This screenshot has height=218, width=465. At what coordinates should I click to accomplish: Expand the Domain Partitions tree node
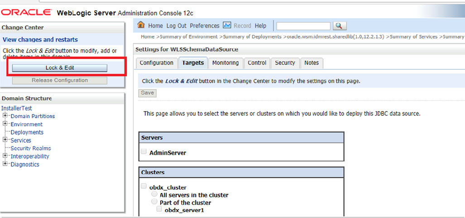(5, 115)
